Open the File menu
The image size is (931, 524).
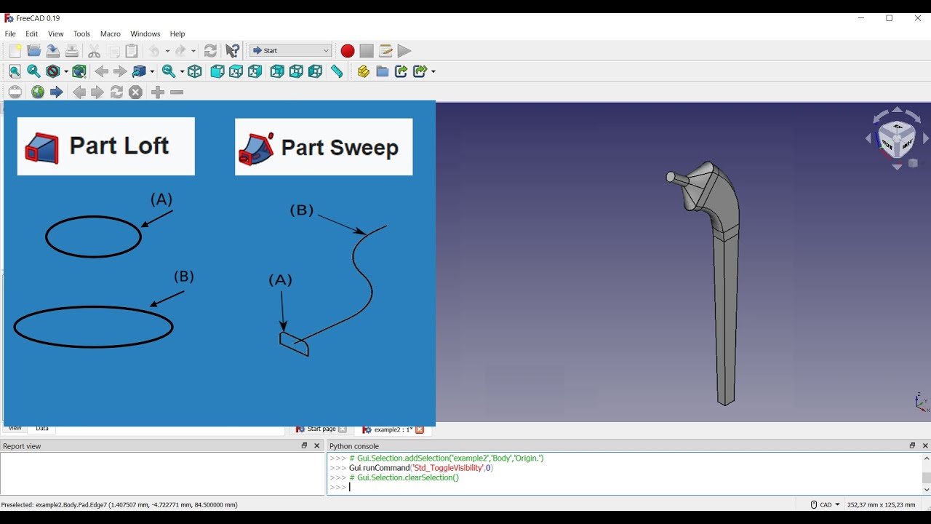pos(10,34)
